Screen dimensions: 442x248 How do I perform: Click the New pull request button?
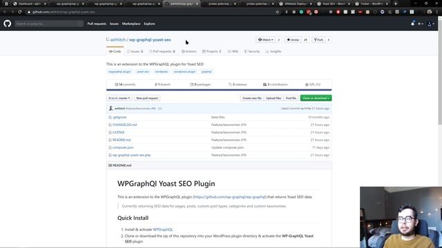pyautogui.click(x=147, y=98)
